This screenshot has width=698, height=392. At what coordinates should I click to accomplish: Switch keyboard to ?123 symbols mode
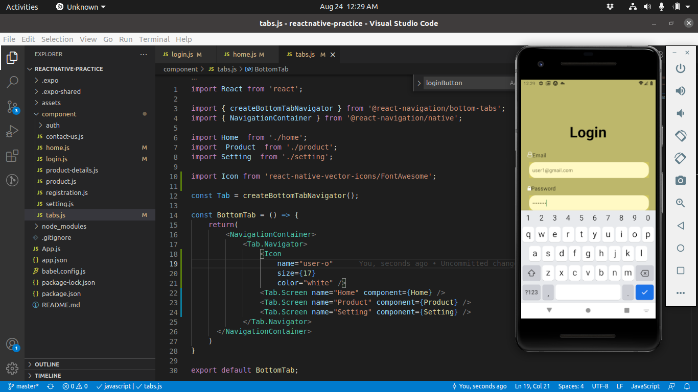coord(531,292)
